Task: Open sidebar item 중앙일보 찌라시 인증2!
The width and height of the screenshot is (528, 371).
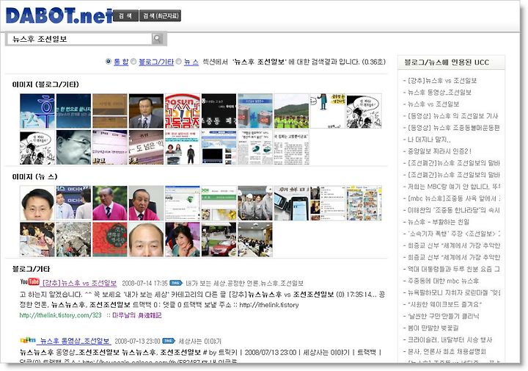Action: click(x=439, y=151)
